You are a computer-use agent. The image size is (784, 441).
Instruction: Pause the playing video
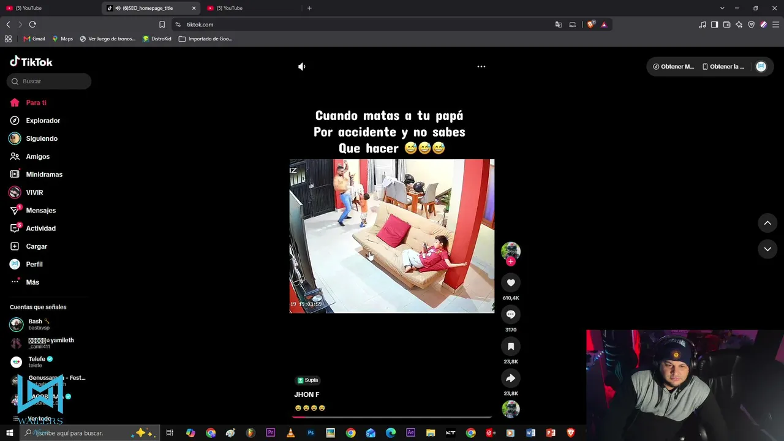click(392, 236)
